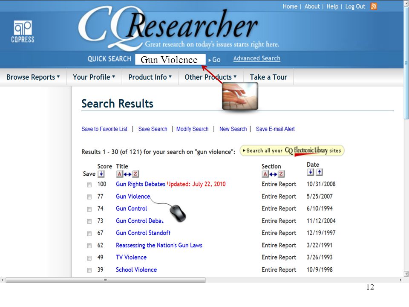Open the Other Products dropdown

pos(210,77)
